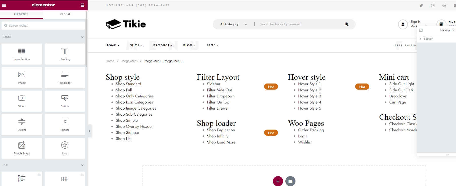Select the Google Maps widget

coord(22,148)
